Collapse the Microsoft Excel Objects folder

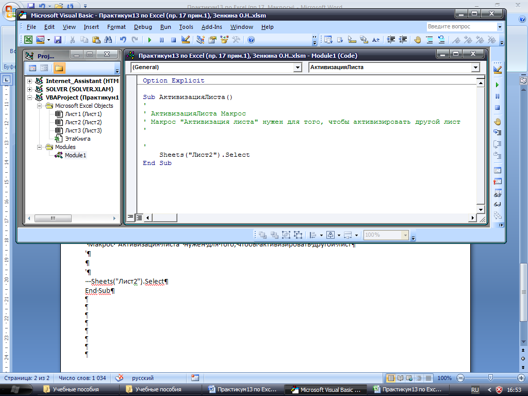(x=39, y=106)
